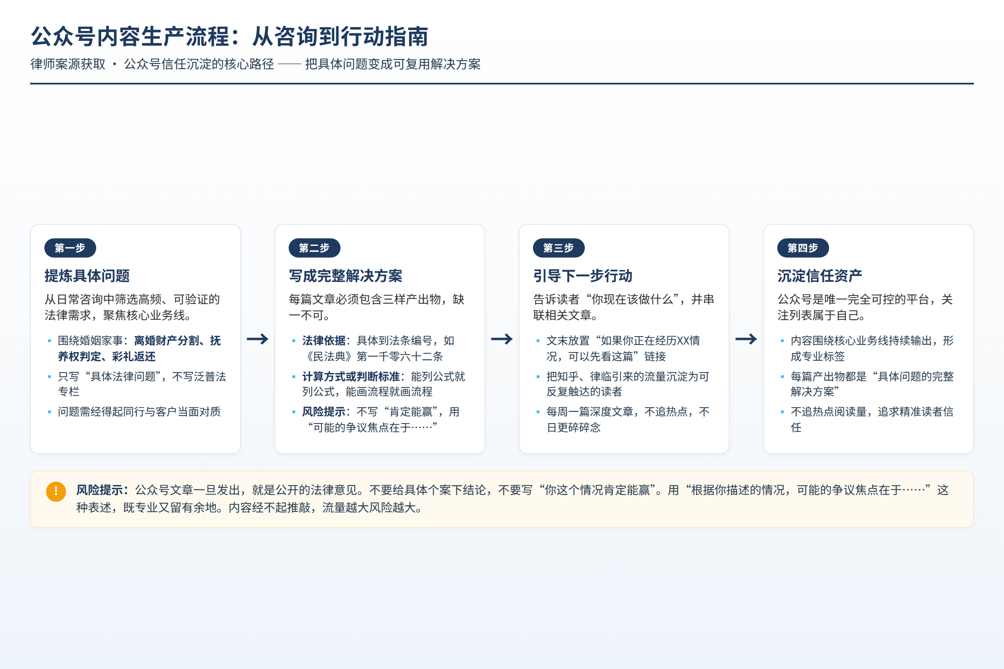The image size is (1004, 669).
Task: Click the subtitle starting 律师案源获取
Action: click(x=255, y=64)
